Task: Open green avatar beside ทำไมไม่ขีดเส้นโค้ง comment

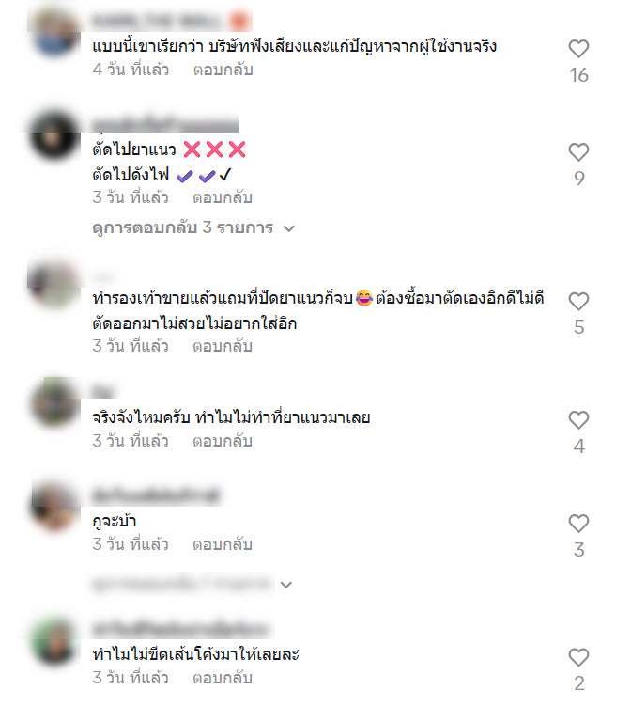Action: 54,642
